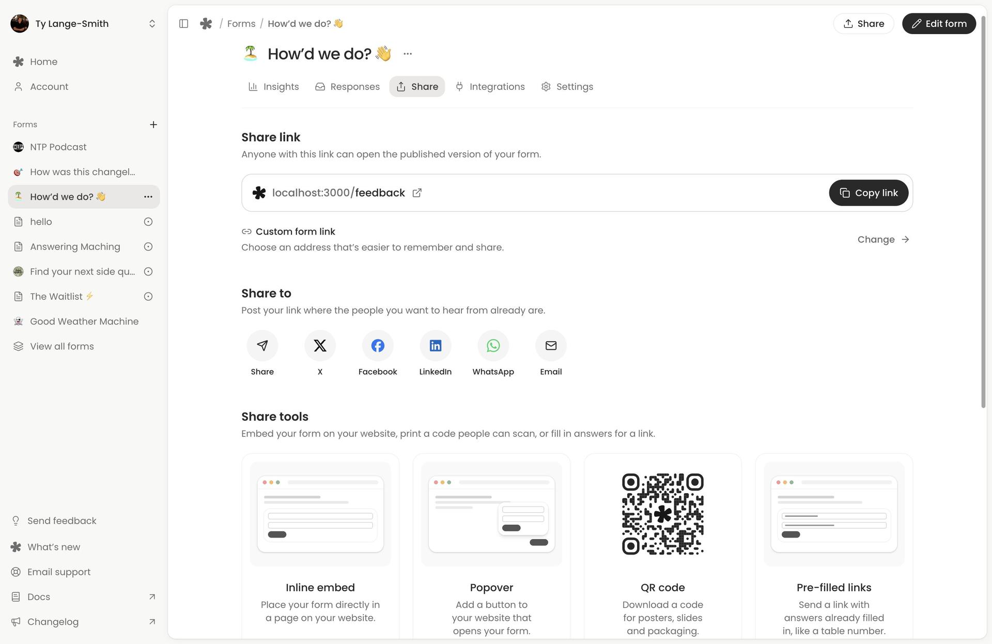992x644 pixels.
Task: Open Home in the sidebar
Action: tap(84, 62)
